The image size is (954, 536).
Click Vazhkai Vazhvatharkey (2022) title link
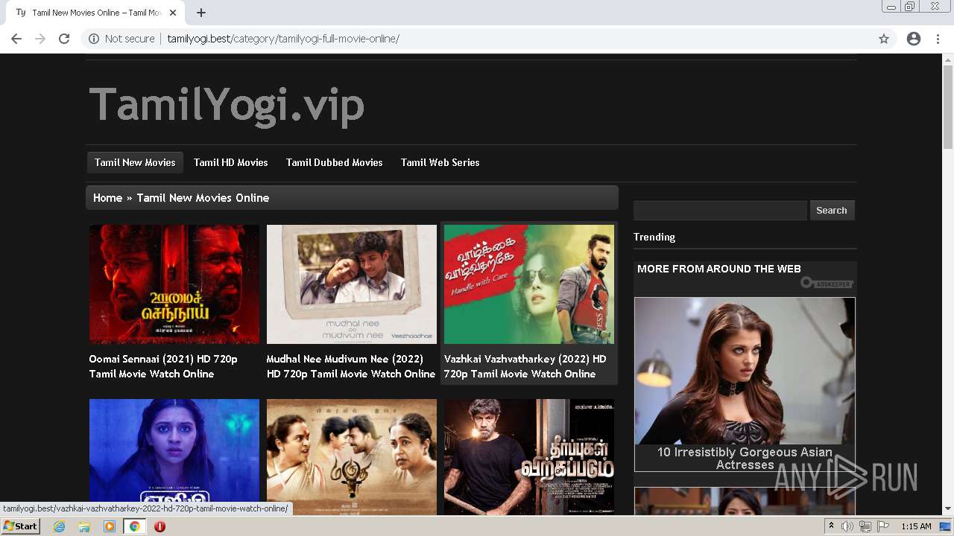pos(525,366)
